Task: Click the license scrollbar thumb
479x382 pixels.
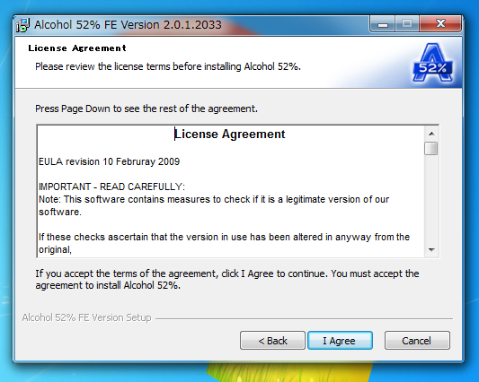Action: click(x=431, y=149)
